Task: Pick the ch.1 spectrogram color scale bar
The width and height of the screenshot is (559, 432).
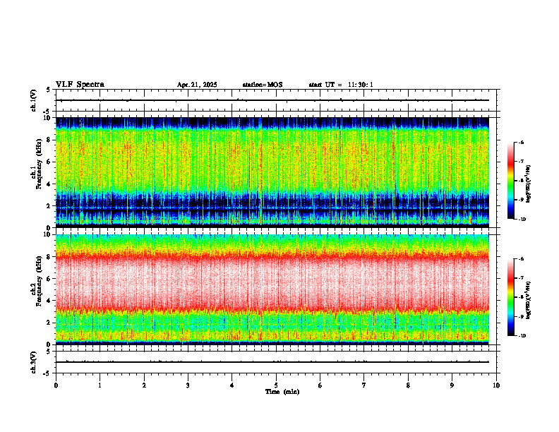Action: click(510, 181)
